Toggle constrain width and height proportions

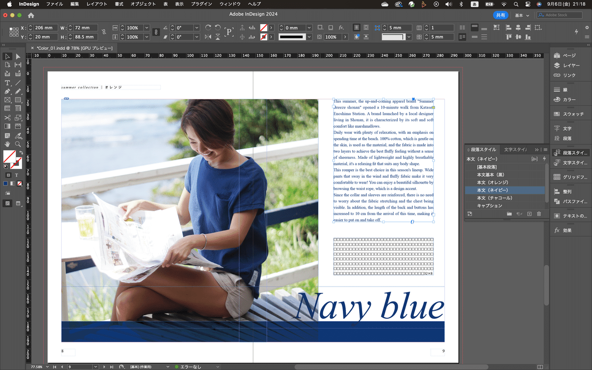(x=104, y=32)
